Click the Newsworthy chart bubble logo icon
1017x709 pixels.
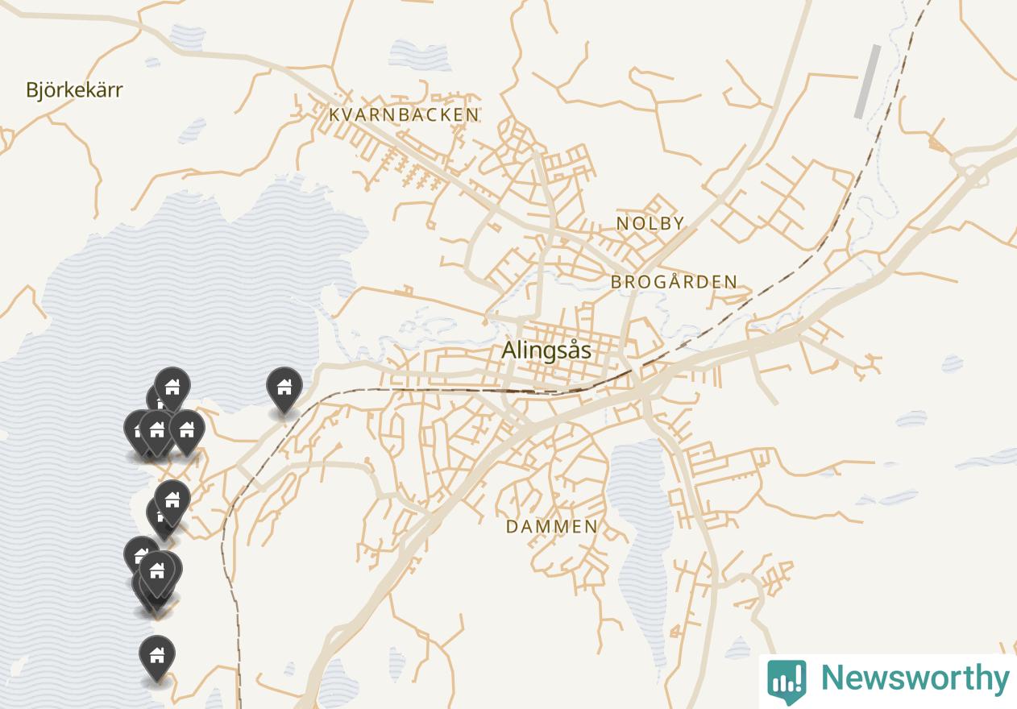[787, 681]
